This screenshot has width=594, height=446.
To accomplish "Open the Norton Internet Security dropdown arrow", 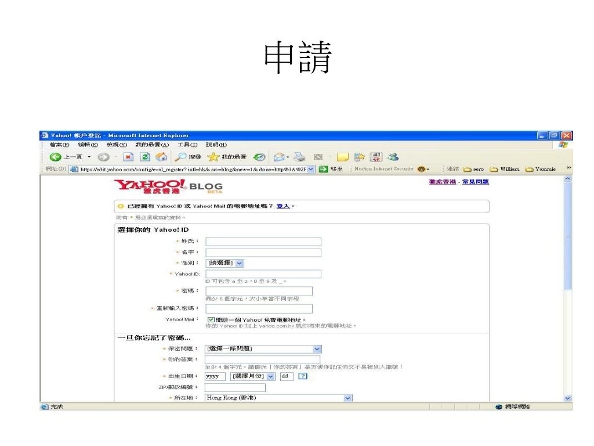I will [428, 170].
